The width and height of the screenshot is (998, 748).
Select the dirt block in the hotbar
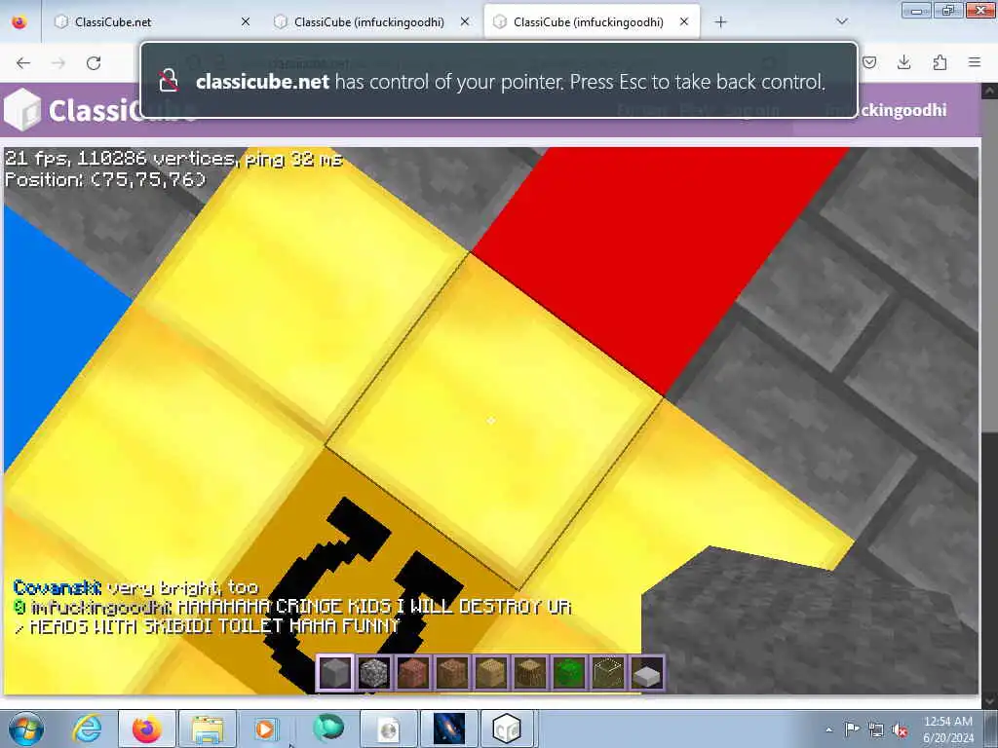[x=452, y=672]
